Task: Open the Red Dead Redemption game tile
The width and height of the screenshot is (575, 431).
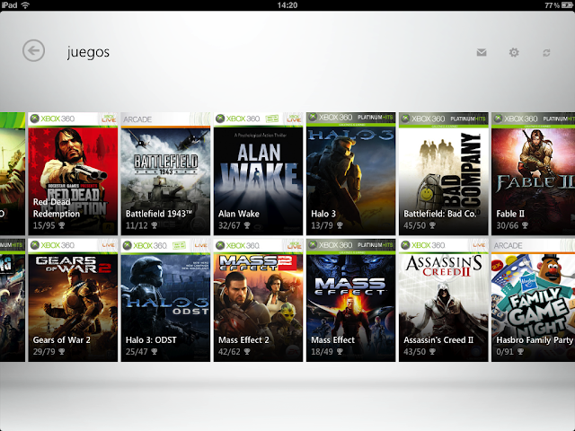Action: pos(73,173)
